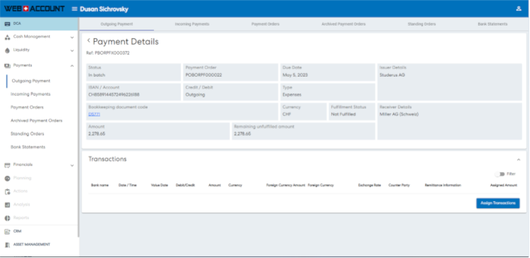Click the Debit/Credit column header
This screenshot has width=530, height=258.
tap(185, 186)
